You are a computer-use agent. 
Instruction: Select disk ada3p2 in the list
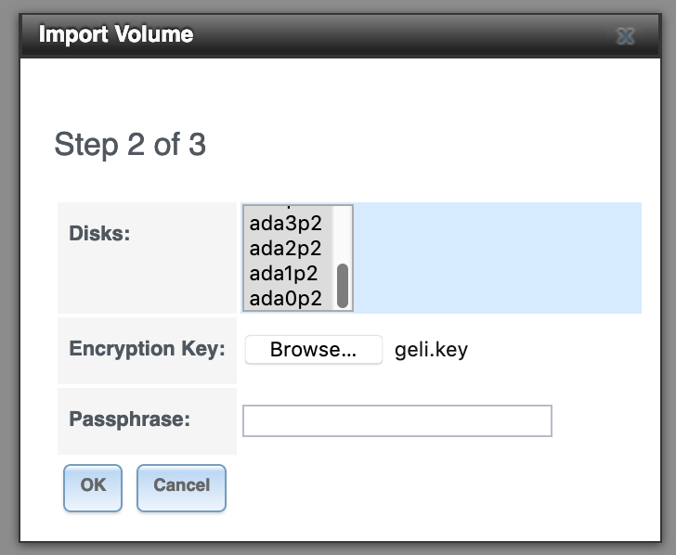pyautogui.click(x=285, y=224)
